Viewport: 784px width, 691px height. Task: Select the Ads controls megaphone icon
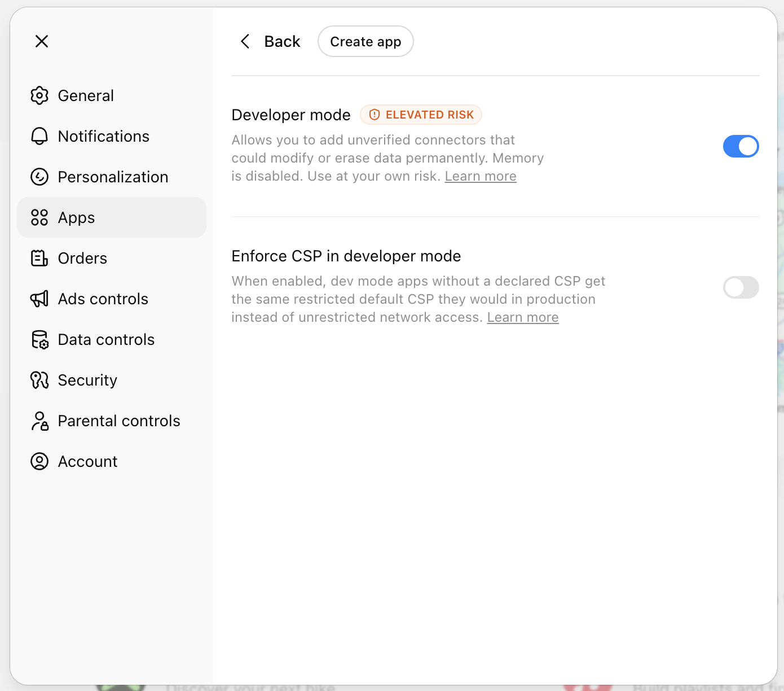[39, 299]
